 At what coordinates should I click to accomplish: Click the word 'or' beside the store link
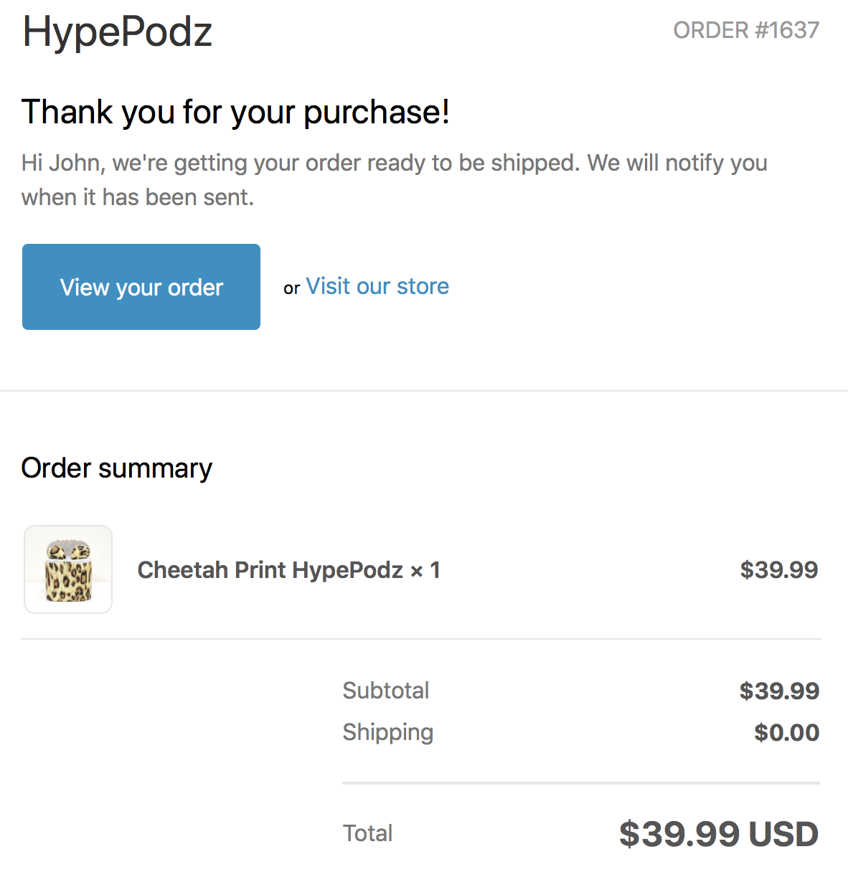point(291,288)
